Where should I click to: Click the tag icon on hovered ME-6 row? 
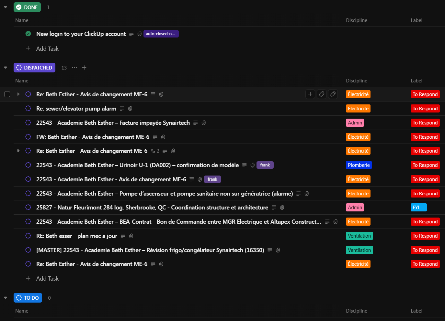pos(322,94)
